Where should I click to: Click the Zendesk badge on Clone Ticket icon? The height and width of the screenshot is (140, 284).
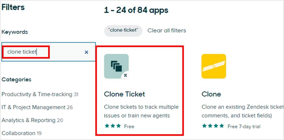125,75
